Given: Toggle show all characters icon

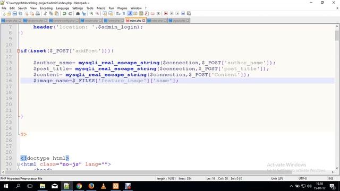Looking at the screenshot, I should 124,13.
